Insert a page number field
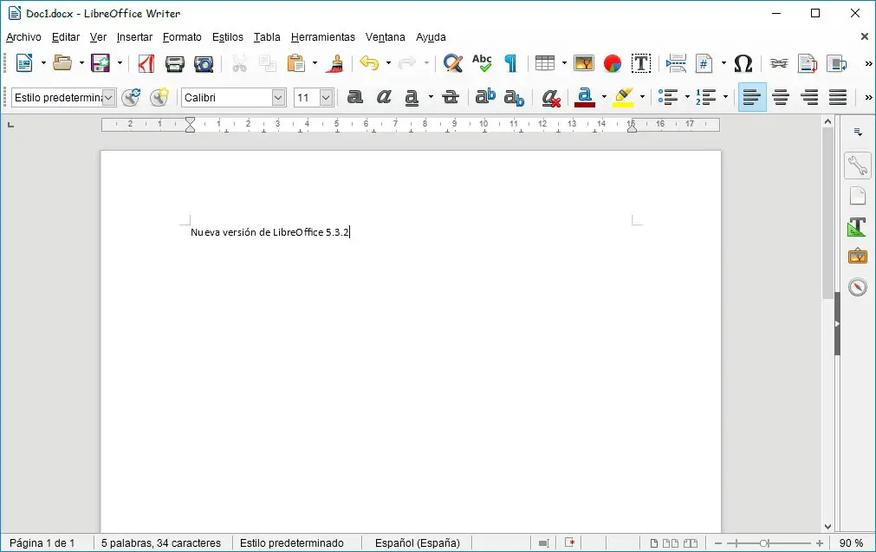Viewport: 876px width, 552px height. (704, 63)
